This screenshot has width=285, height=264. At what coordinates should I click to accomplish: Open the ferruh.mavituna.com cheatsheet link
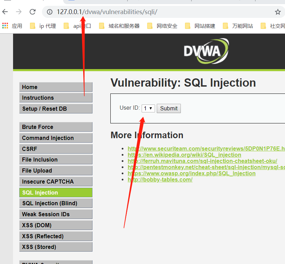click(202, 161)
